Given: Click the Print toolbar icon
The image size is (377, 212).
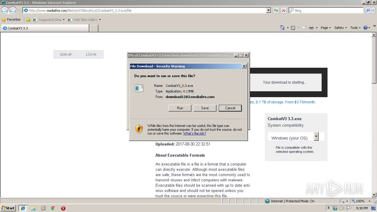Looking at the screenshot, I should coord(311,28).
